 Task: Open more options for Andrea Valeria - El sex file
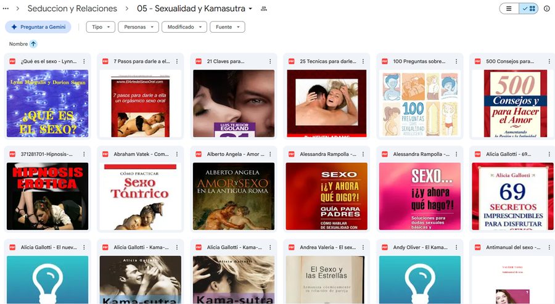point(363,247)
